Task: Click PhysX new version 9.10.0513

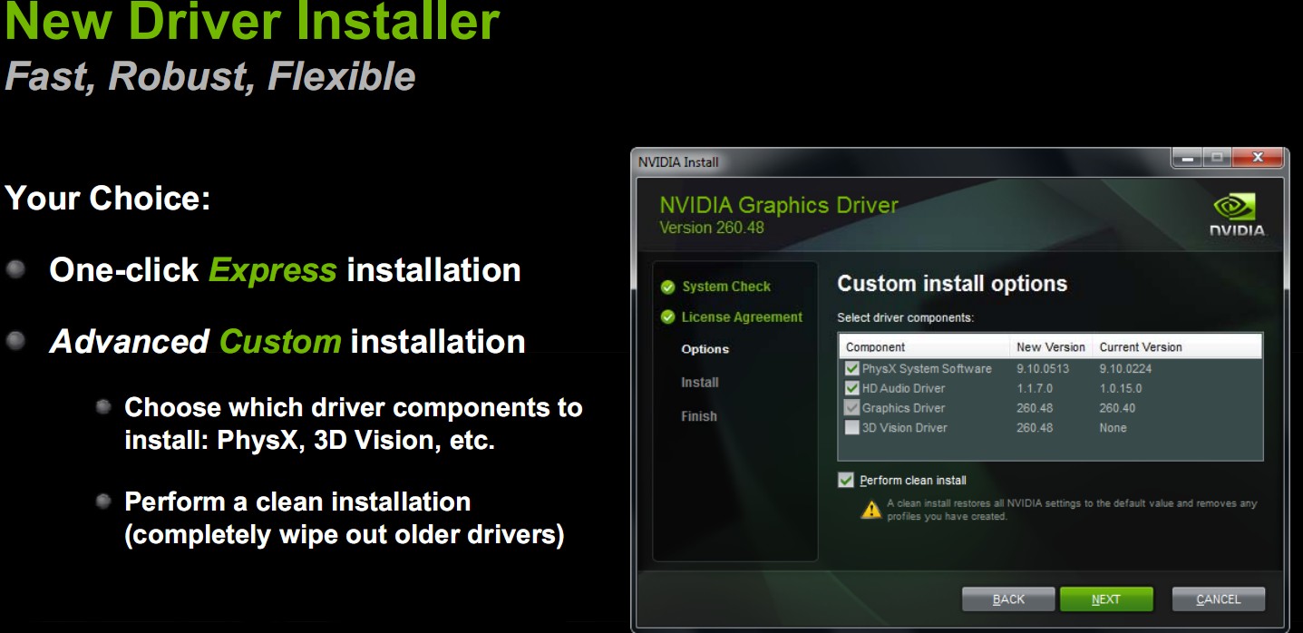Action: coord(1044,369)
